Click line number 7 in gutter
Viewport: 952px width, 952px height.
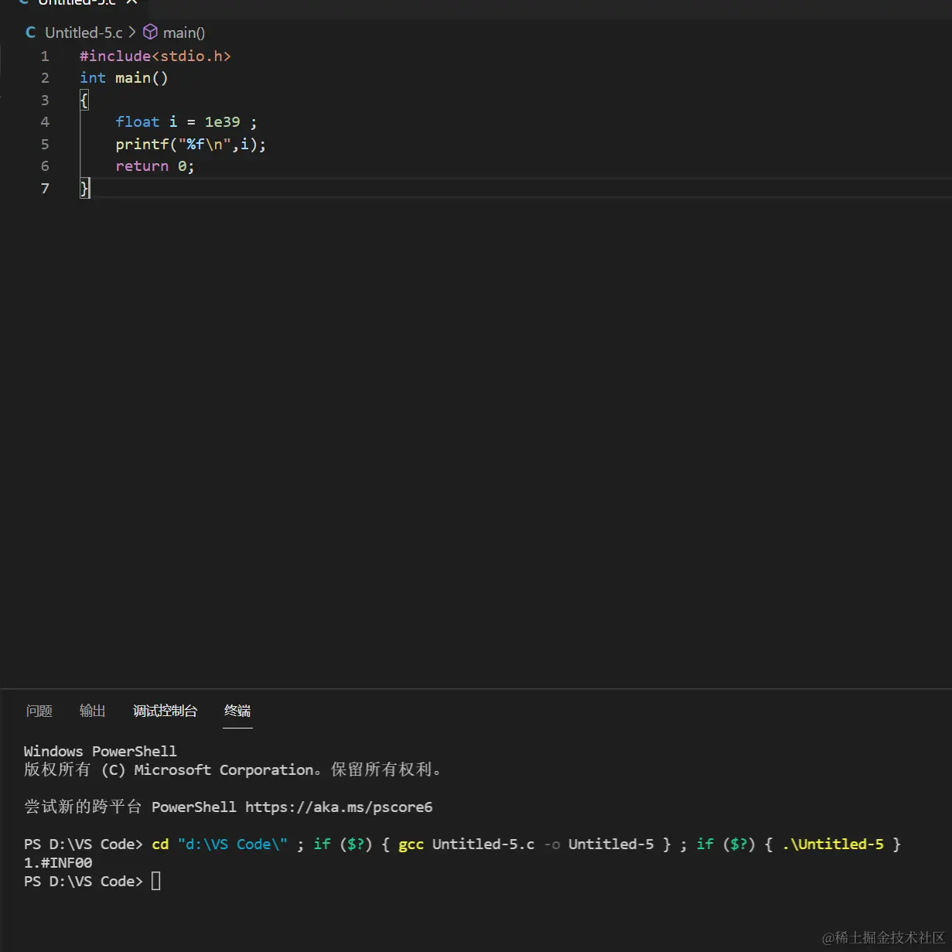[x=45, y=189]
